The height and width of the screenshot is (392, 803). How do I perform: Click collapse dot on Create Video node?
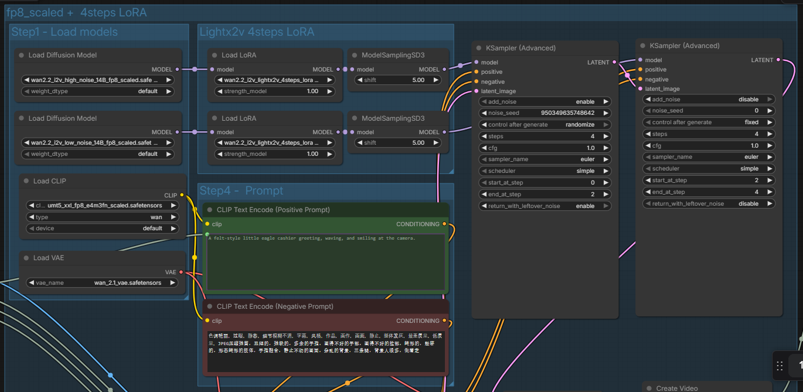[x=649, y=388]
